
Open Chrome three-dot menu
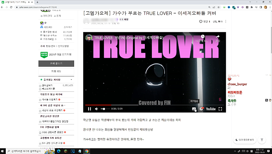270,7
